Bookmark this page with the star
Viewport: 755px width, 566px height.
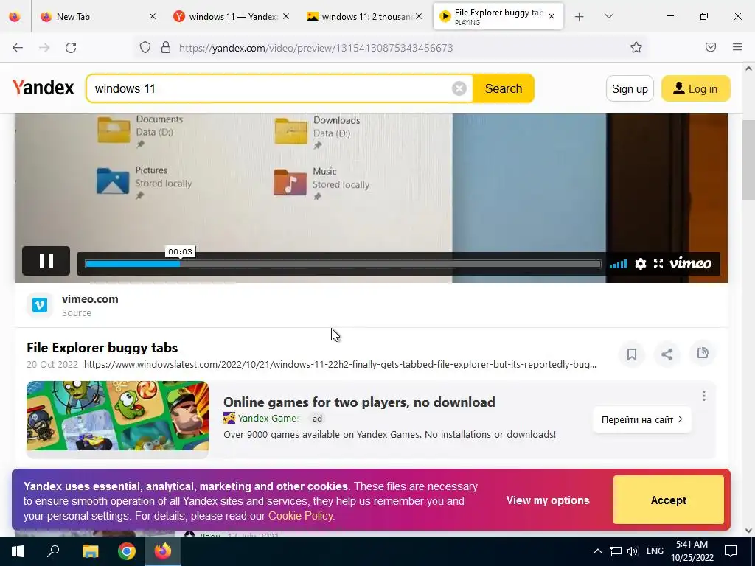636,47
